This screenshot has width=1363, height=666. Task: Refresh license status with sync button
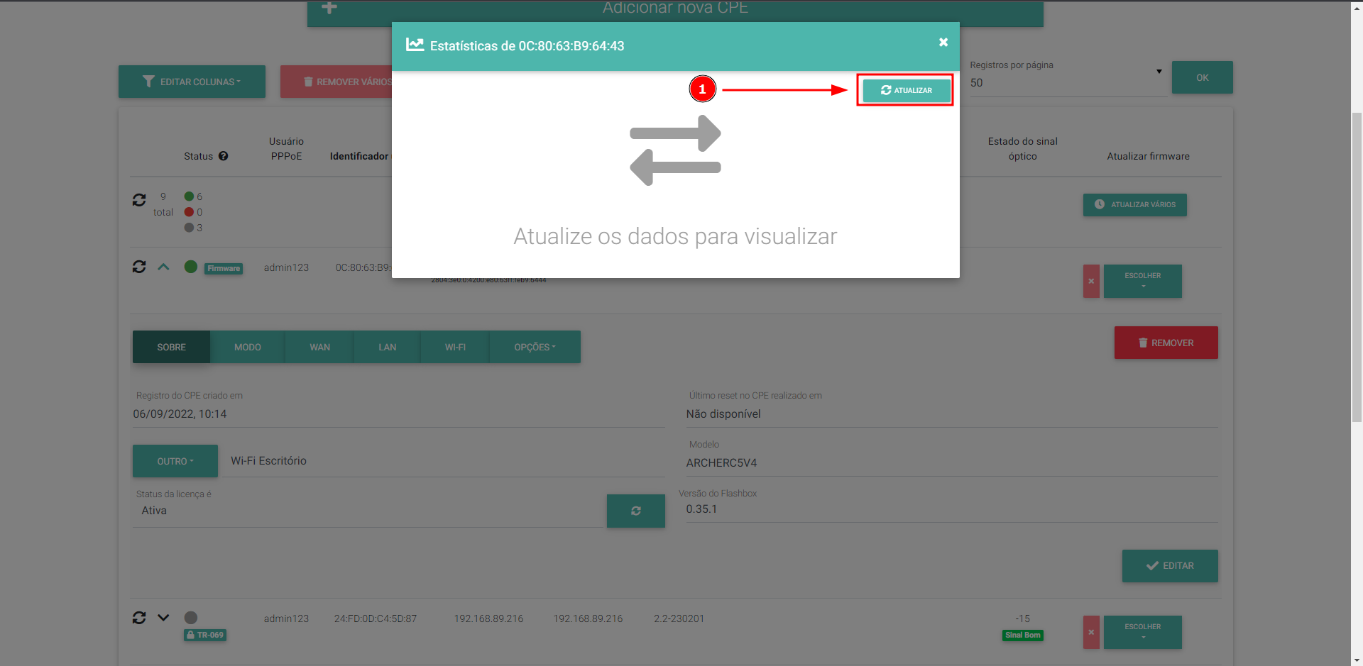(x=635, y=511)
